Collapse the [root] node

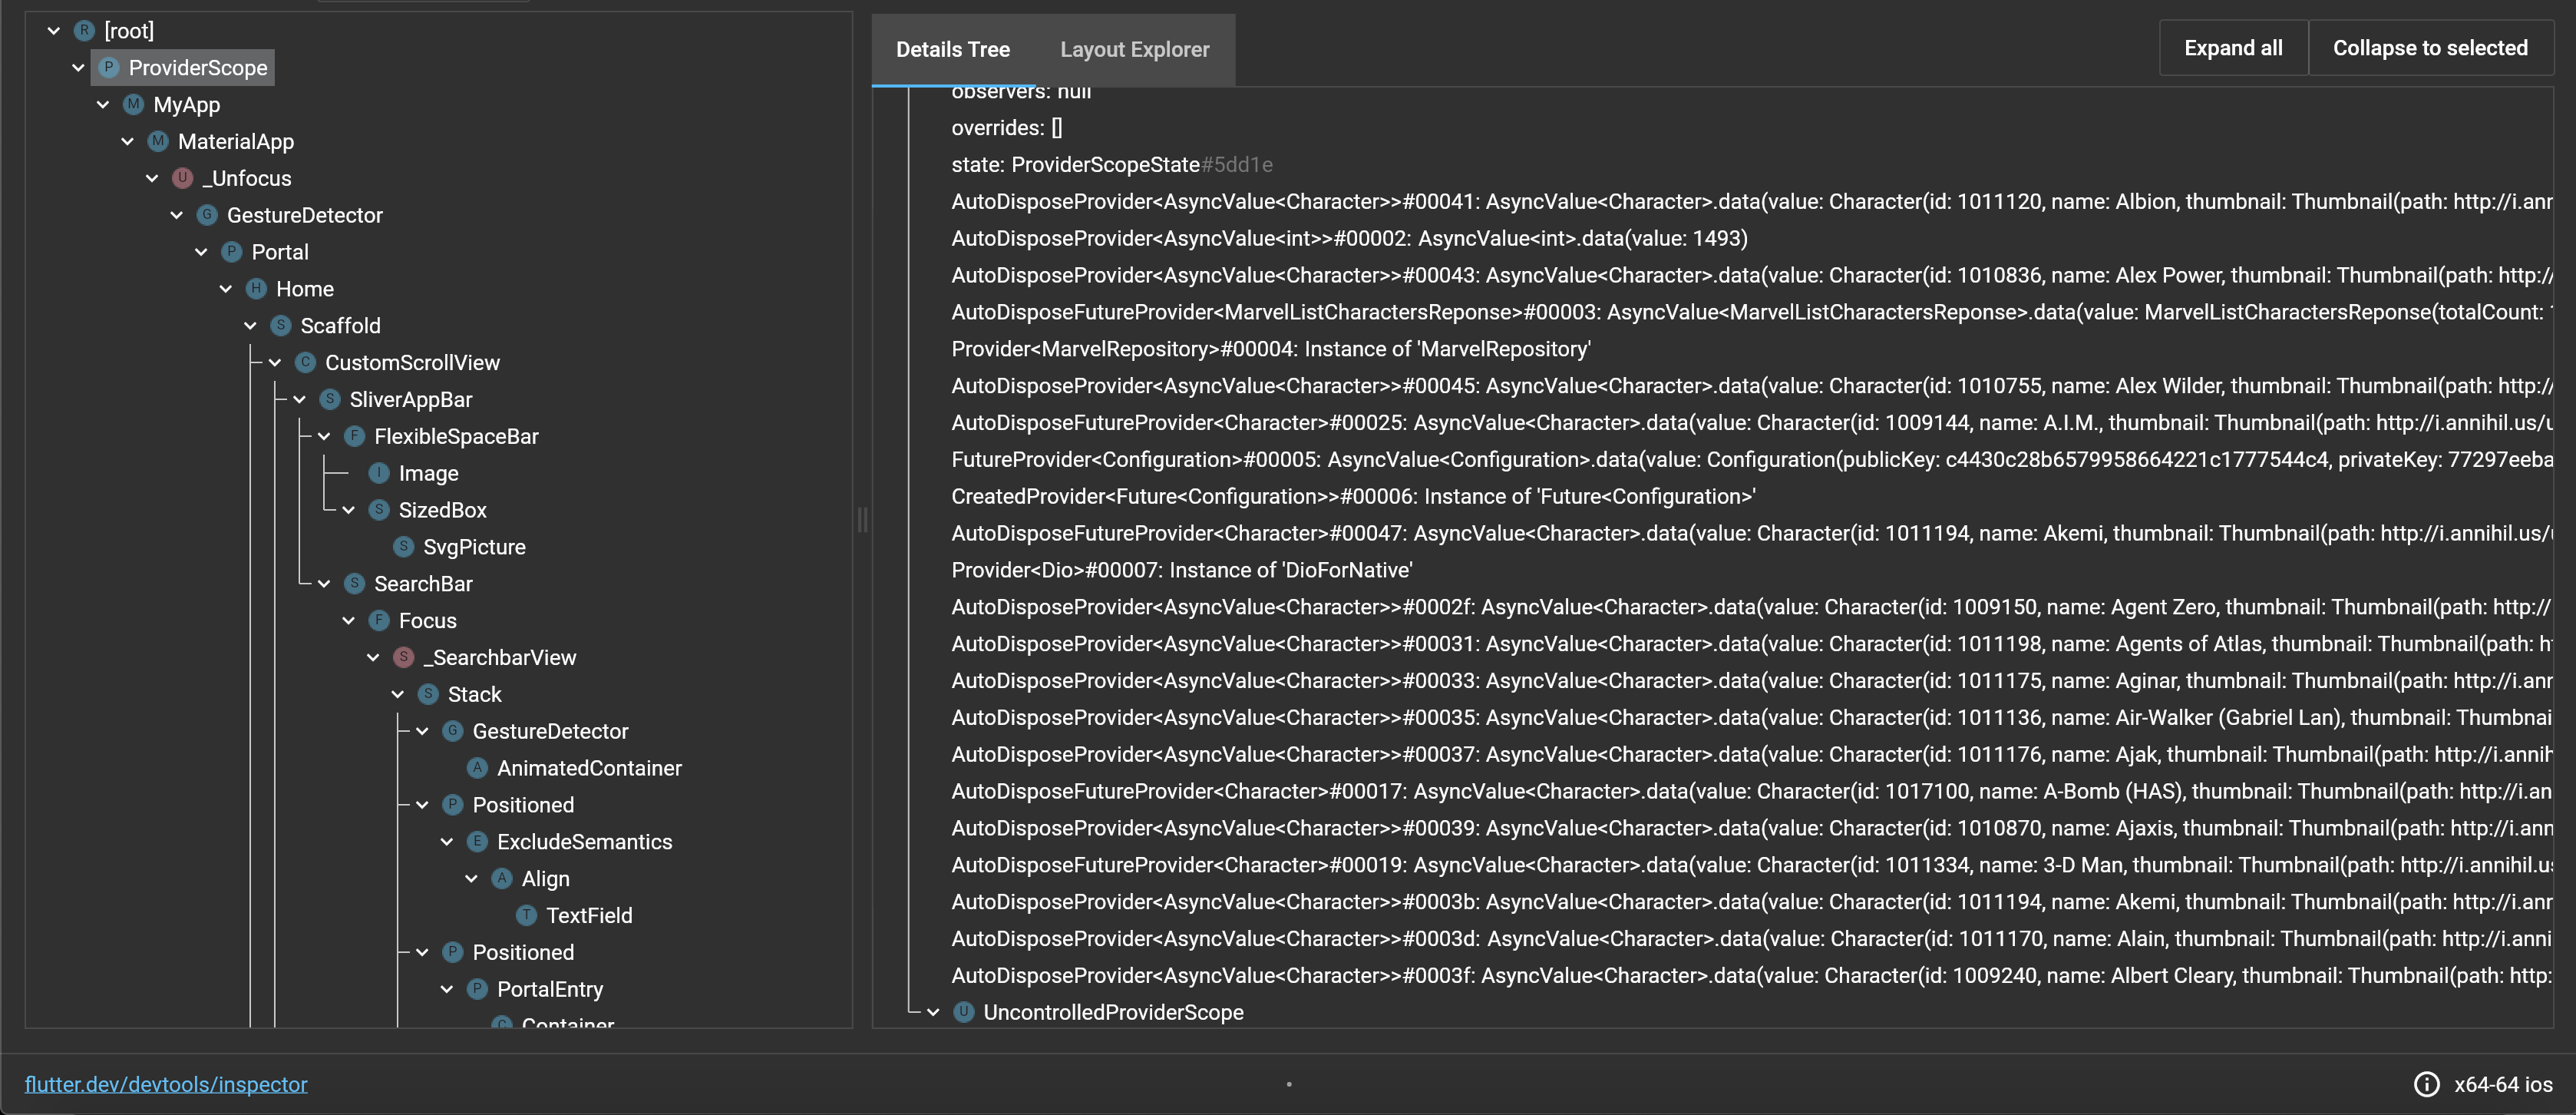(54, 31)
